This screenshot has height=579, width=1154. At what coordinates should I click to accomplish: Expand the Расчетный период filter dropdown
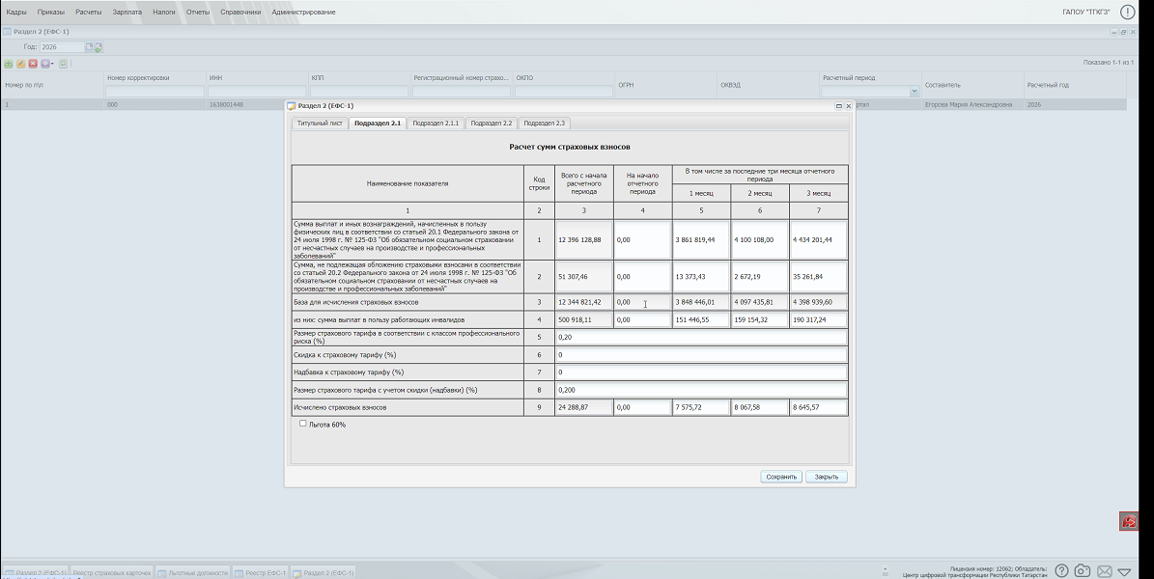click(914, 92)
